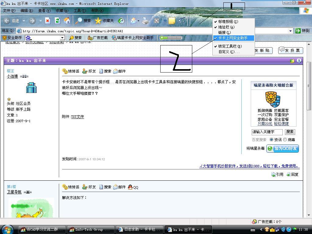This screenshot has width=312, height=234.
Task: Go to Home page icon
Action: coord(67,21)
